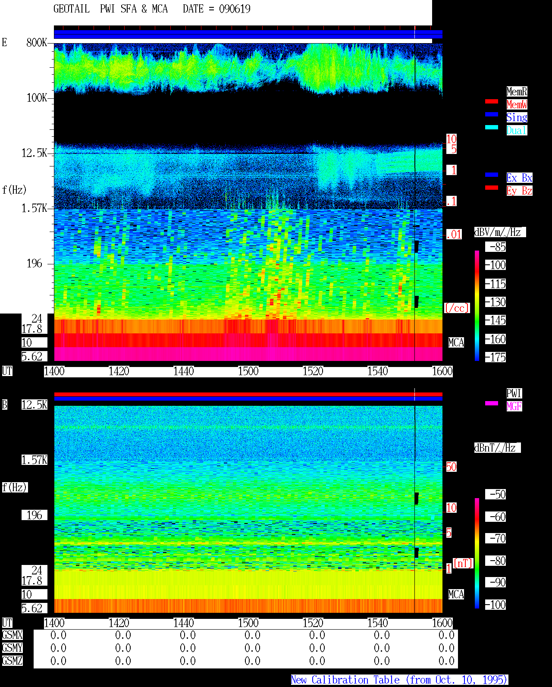Image resolution: width=552 pixels, height=687 pixels.
Task: Click the MCA label beside E panel
Action: click(x=456, y=343)
